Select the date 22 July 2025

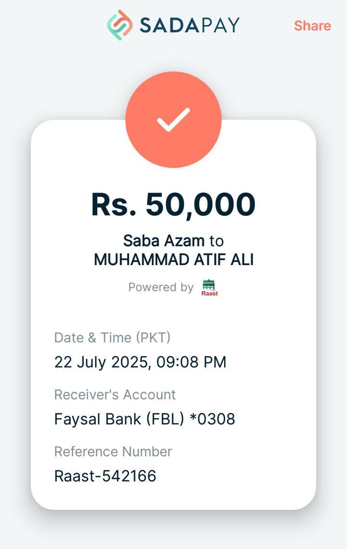101,362
